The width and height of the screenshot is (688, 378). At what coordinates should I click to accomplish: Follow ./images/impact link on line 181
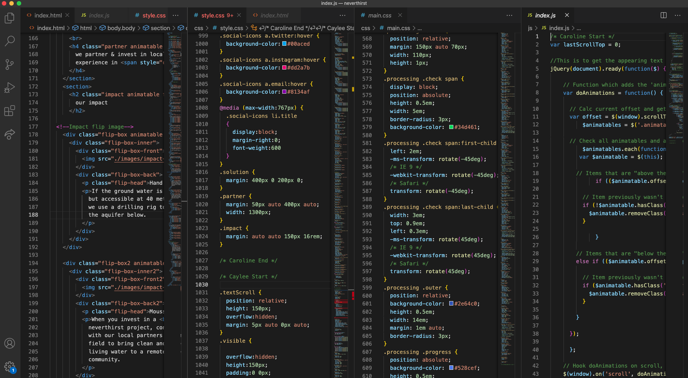[139, 159]
